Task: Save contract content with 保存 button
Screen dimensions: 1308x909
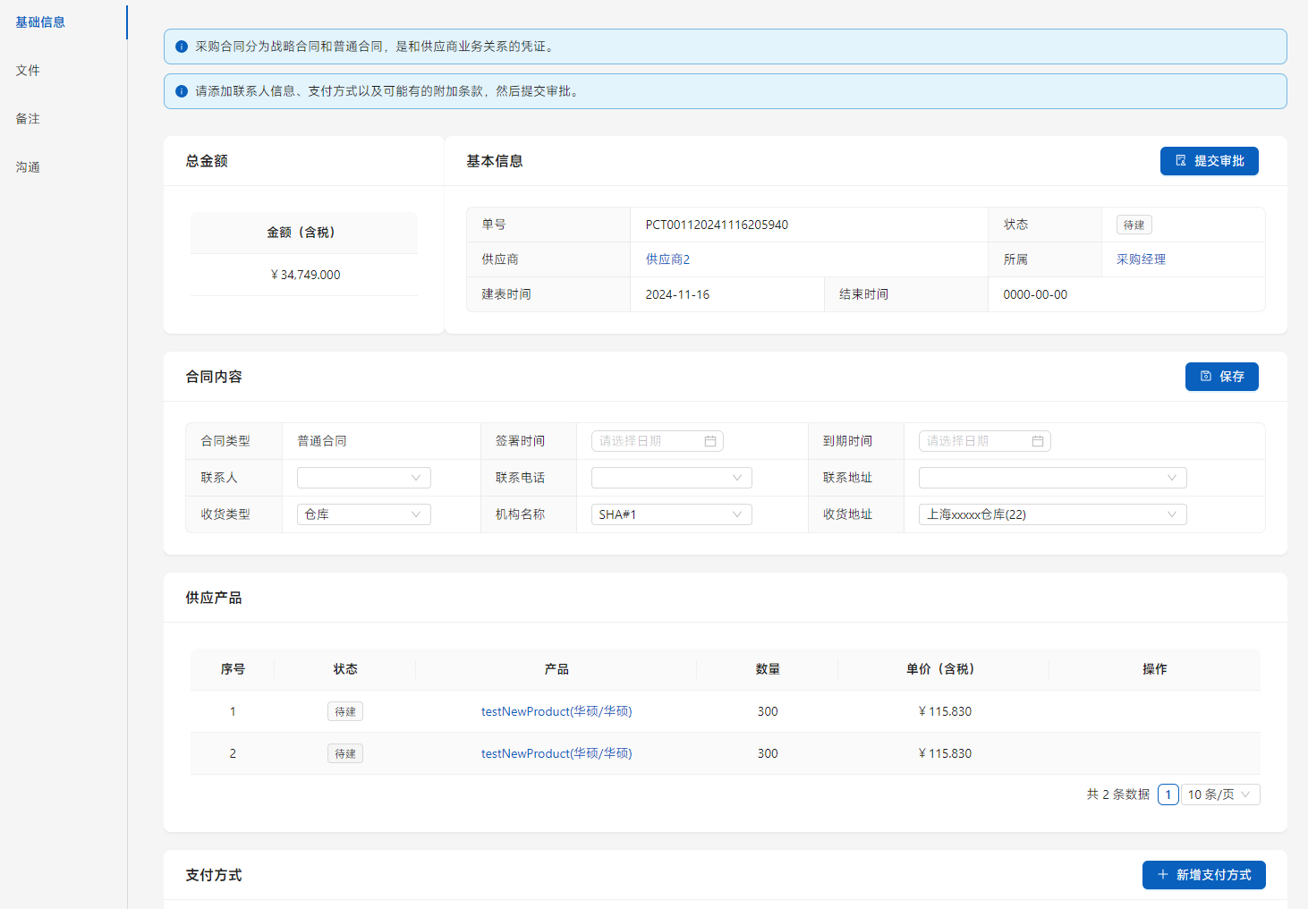Action: click(1221, 377)
